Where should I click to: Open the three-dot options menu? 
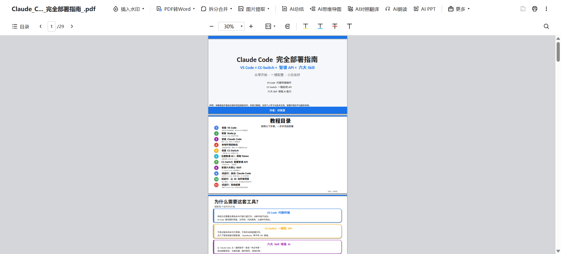tap(546, 9)
